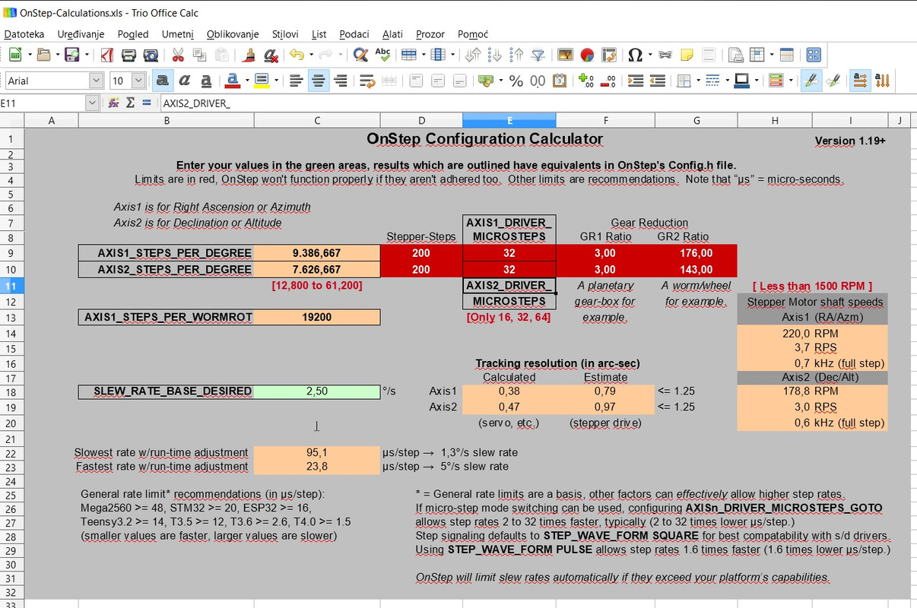Click the New spreadsheet icon
The width and height of the screenshot is (917, 608).
click(x=14, y=55)
